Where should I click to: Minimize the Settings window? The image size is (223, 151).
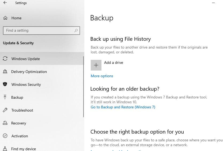[213, 2]
